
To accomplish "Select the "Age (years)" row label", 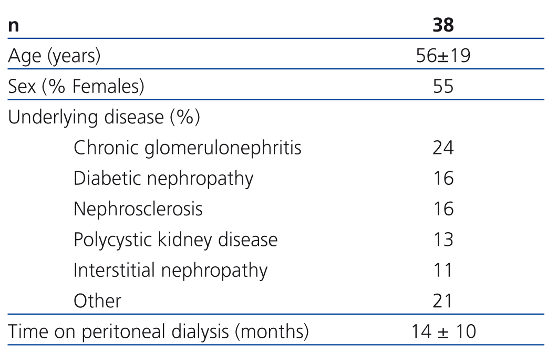I will (54, 56).
